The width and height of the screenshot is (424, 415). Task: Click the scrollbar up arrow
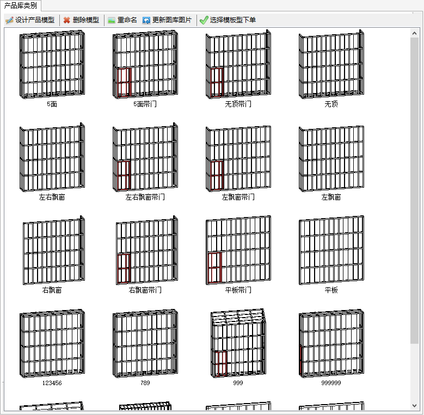tap(414, 33)
